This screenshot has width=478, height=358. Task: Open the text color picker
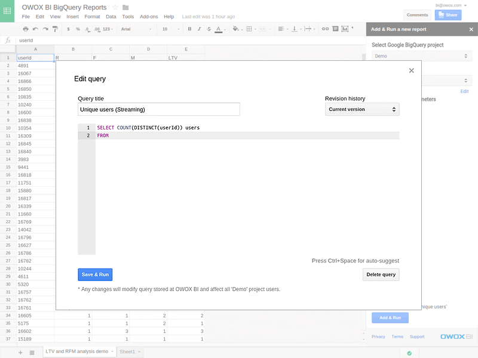[x=219, y=29]
